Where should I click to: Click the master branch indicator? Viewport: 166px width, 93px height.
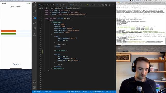click(x=37, y=92)
